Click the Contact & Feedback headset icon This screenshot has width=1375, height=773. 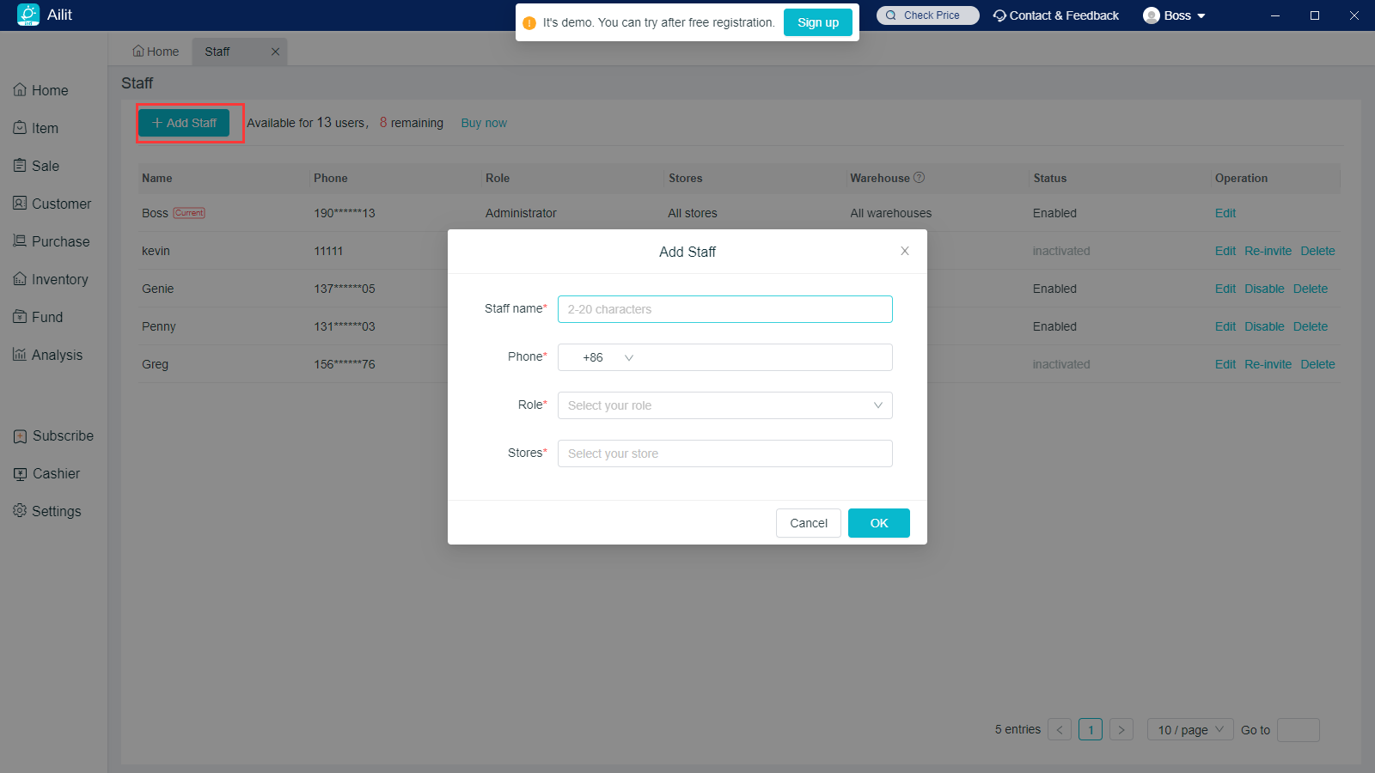tap(999, 15)
